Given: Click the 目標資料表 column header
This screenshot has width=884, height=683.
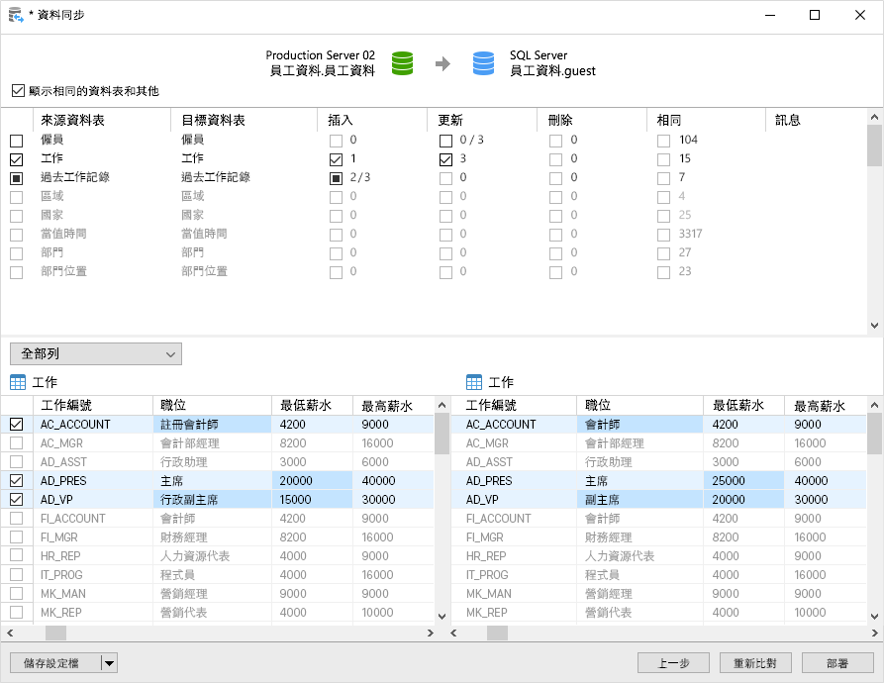Looking at the screenshot, I should (244, 120).
